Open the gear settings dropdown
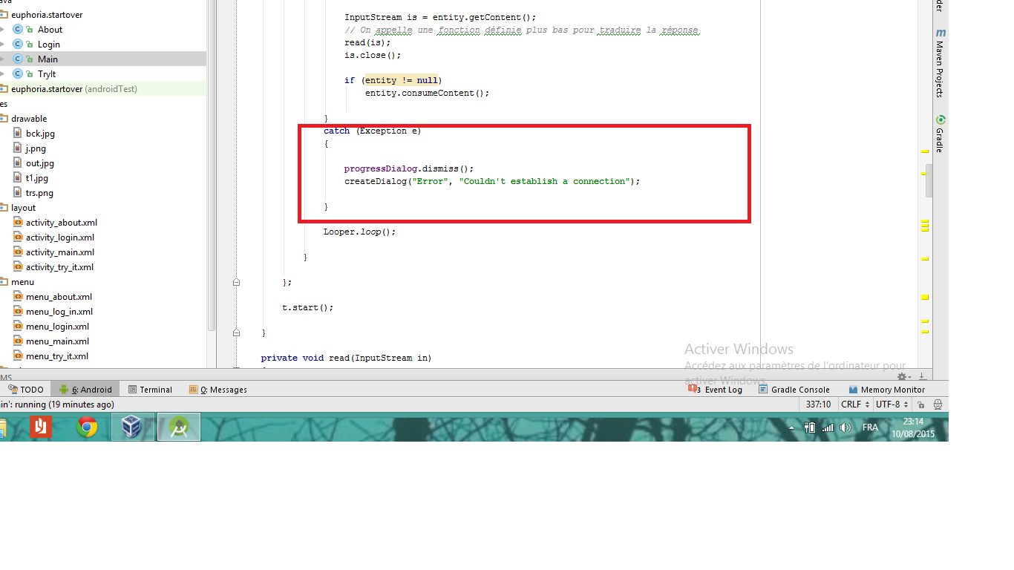Image resolution: width=1014 pixels, height=570 pixels. coord(905,377)
